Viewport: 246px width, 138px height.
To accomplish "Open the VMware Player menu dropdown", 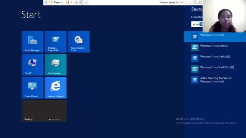I will 58,2.
